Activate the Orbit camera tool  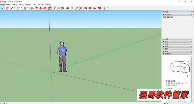[68, 8]
